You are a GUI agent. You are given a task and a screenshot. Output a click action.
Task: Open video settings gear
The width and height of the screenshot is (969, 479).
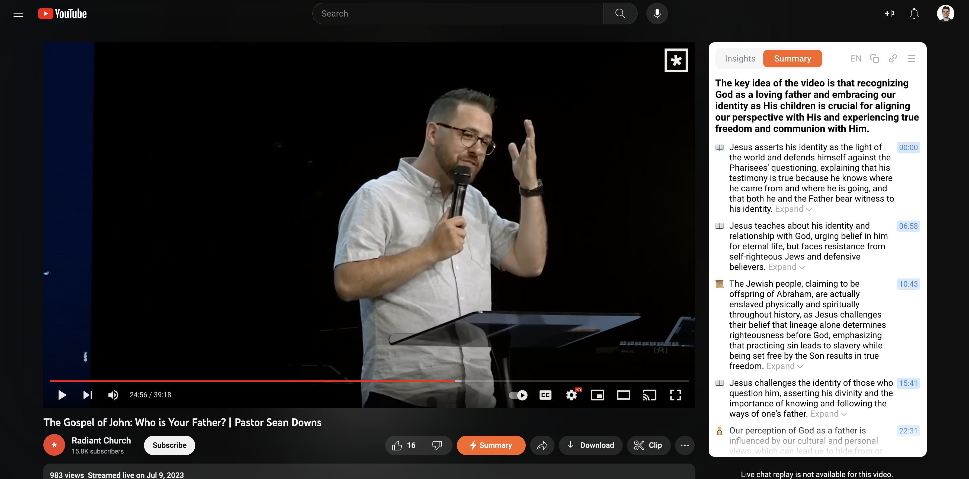[x=571, y=395]
